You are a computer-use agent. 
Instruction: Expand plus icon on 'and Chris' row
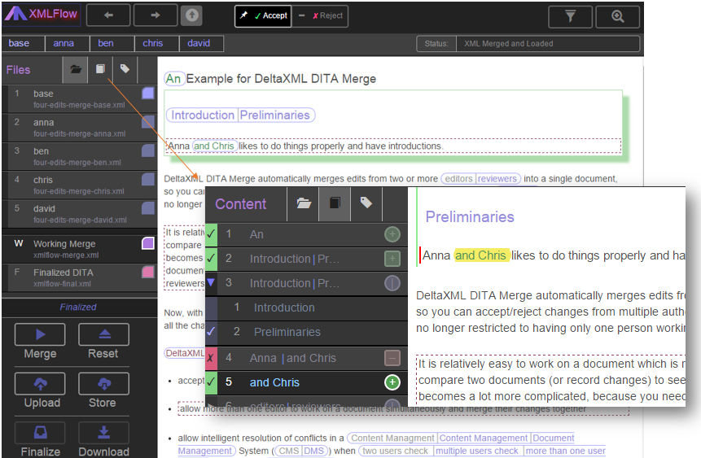point(392,382)
